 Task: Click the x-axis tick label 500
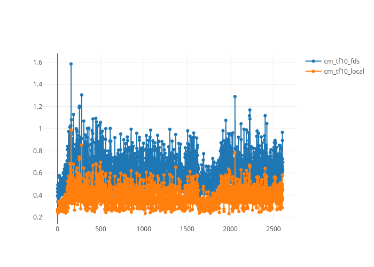(100, 229)
